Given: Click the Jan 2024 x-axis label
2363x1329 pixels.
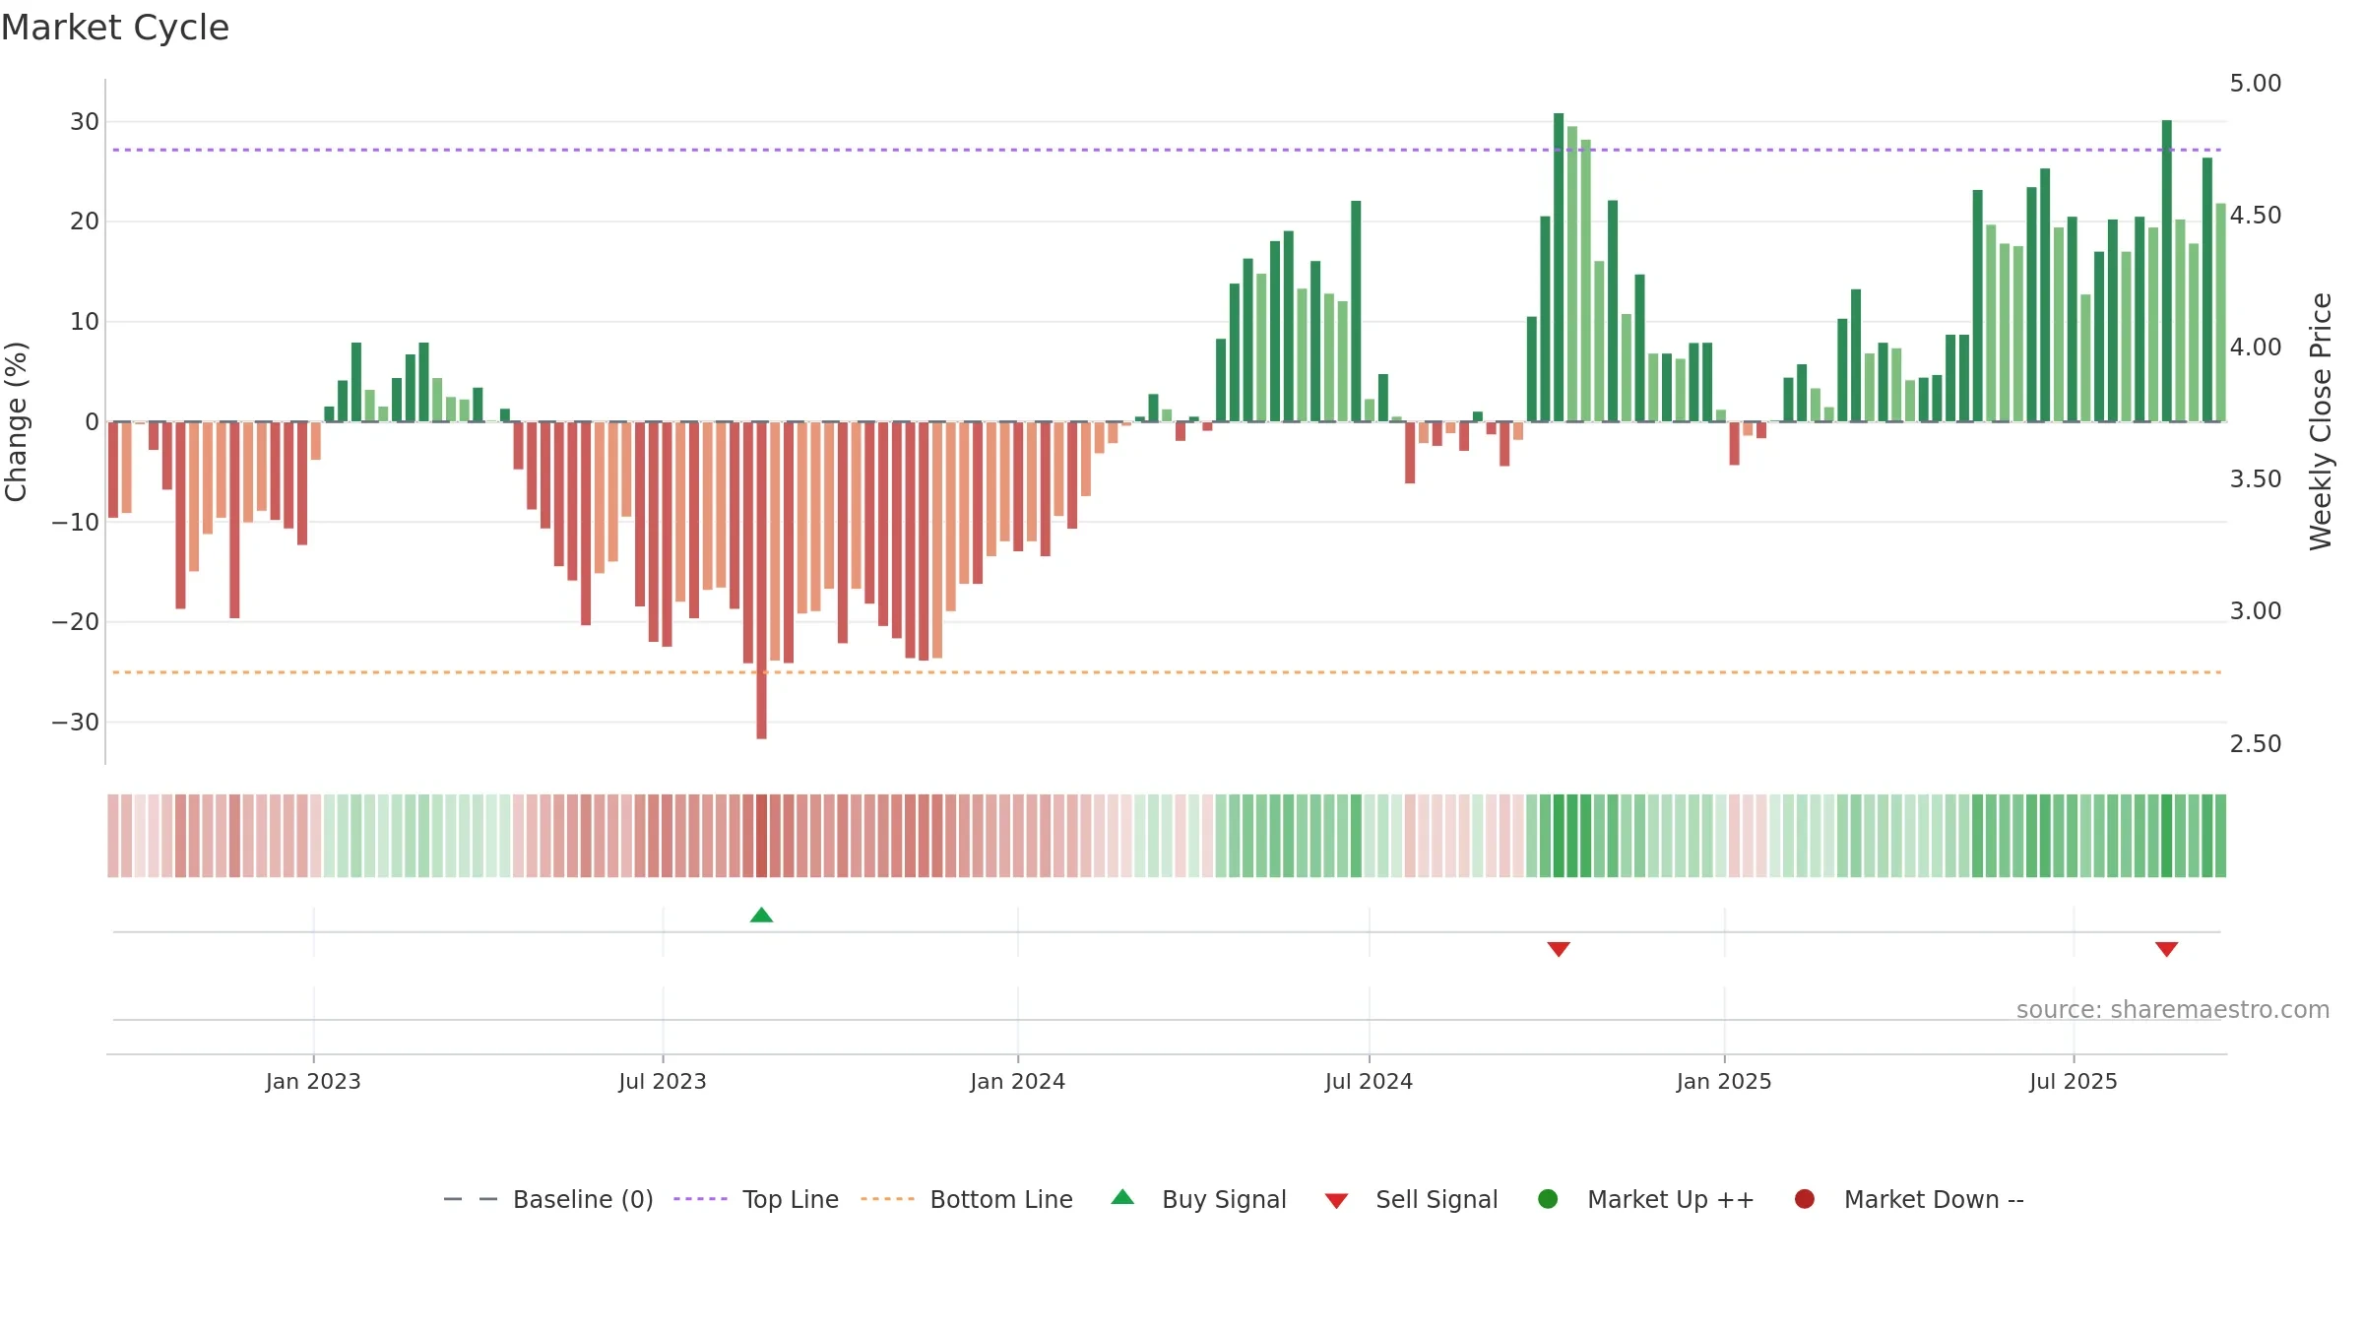Looking at the screenshot, I should point(1017,1082).
